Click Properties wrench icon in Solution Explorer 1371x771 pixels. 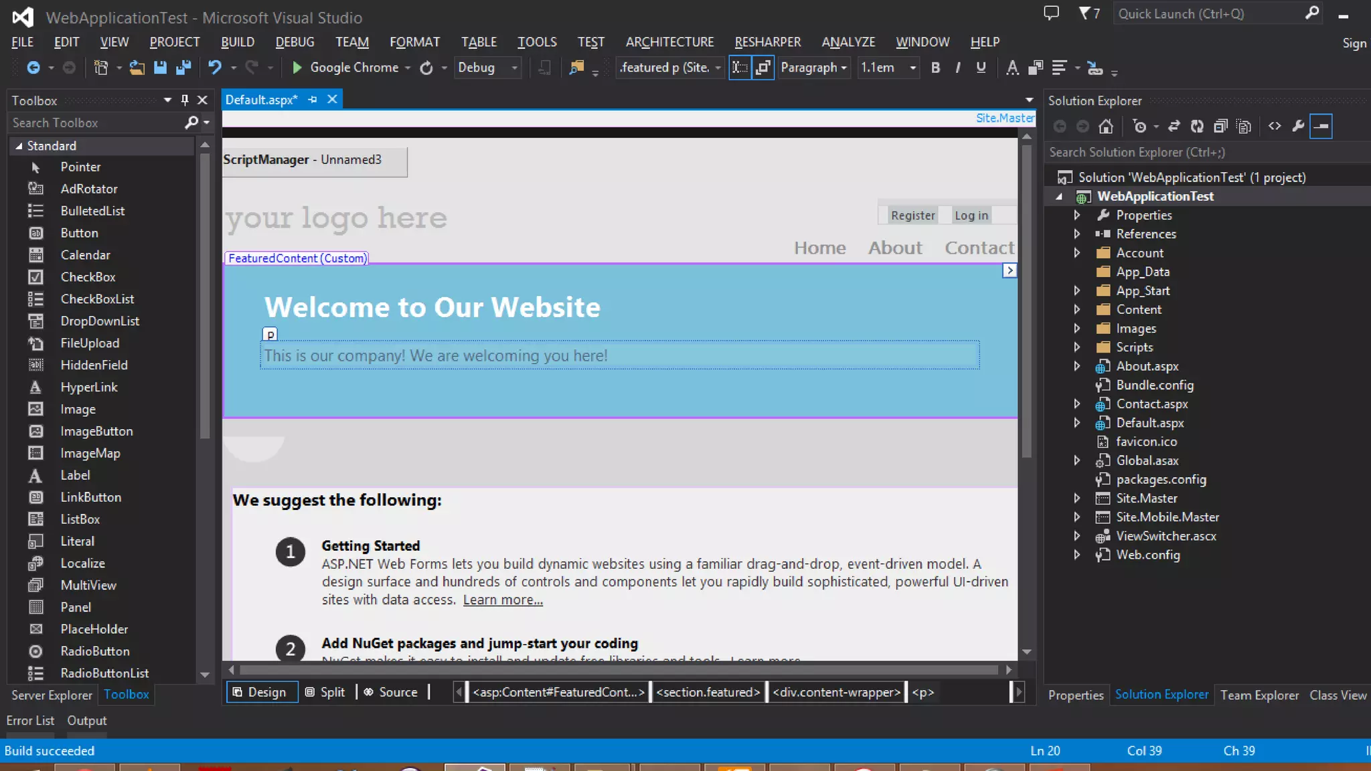[1298, 126]
